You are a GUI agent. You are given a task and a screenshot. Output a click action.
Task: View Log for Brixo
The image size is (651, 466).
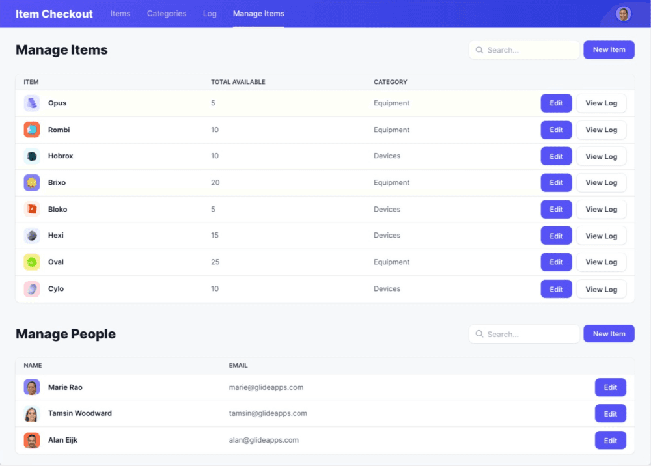coord(601,183)
